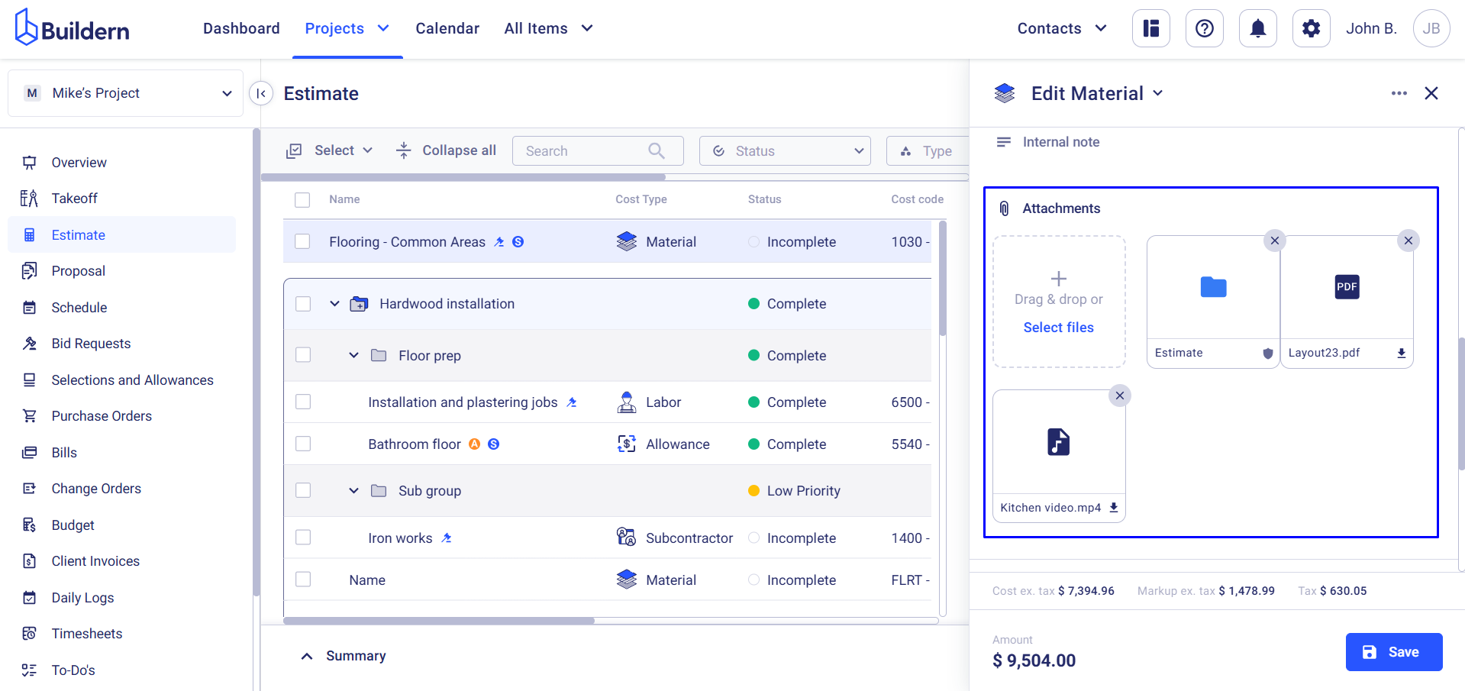Image resolution: width=1465 pixels, height=691 pixels.
Task: Open the Contacts dropdown menu
Action: click(1062, 28)
